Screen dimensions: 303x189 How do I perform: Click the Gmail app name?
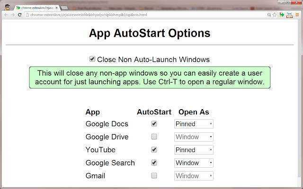95,176
